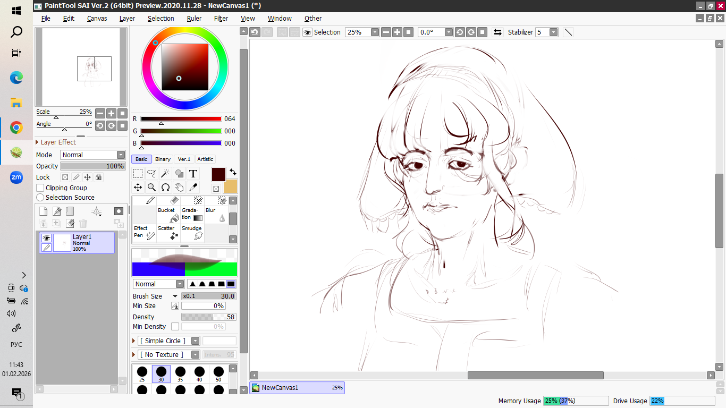Image resolution: width=726 pixels, height=408 pixels.
Task: Zoom out with navigator Scale minus button
Action: pyautogui.click(x=100, y=113)
